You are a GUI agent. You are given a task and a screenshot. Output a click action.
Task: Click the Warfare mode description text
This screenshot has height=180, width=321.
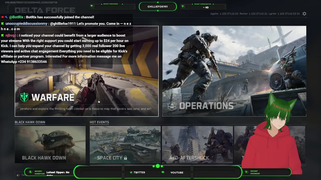86,109
